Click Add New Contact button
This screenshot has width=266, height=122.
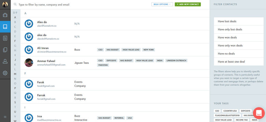[x=188, y=4]
